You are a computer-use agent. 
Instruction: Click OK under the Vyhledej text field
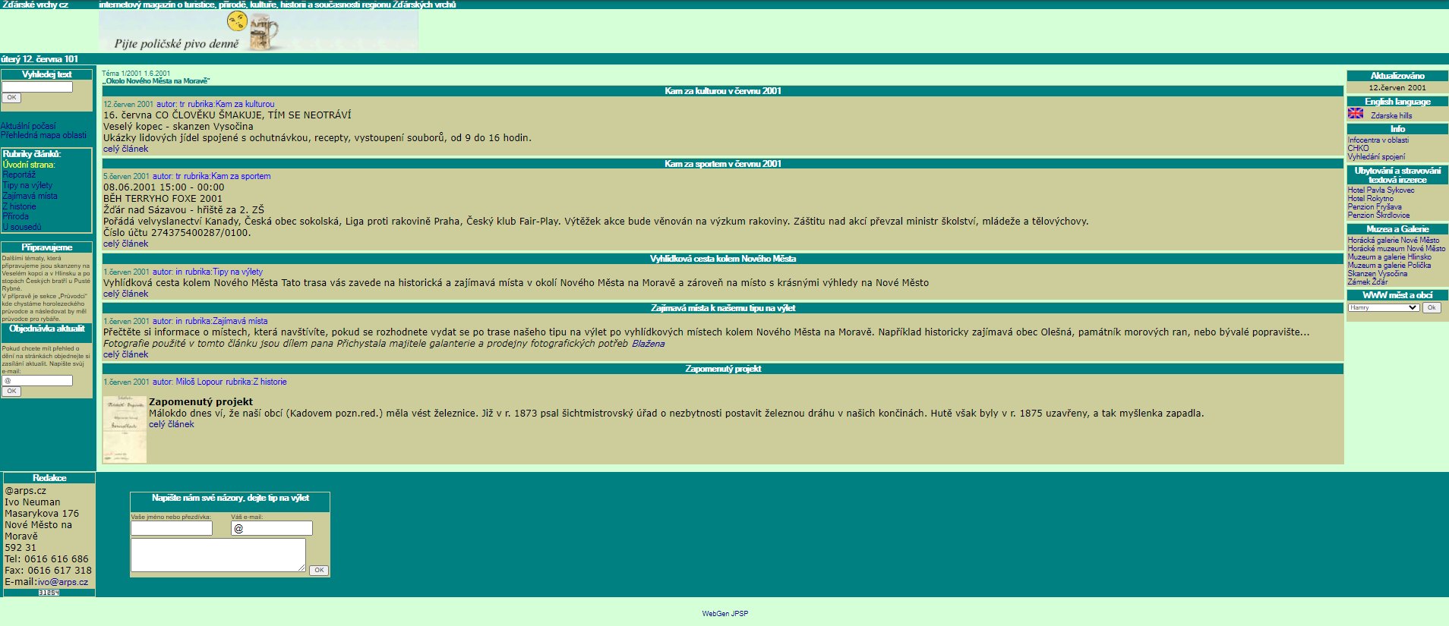[11, 98]
